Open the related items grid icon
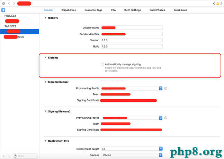 click(3, 3)
